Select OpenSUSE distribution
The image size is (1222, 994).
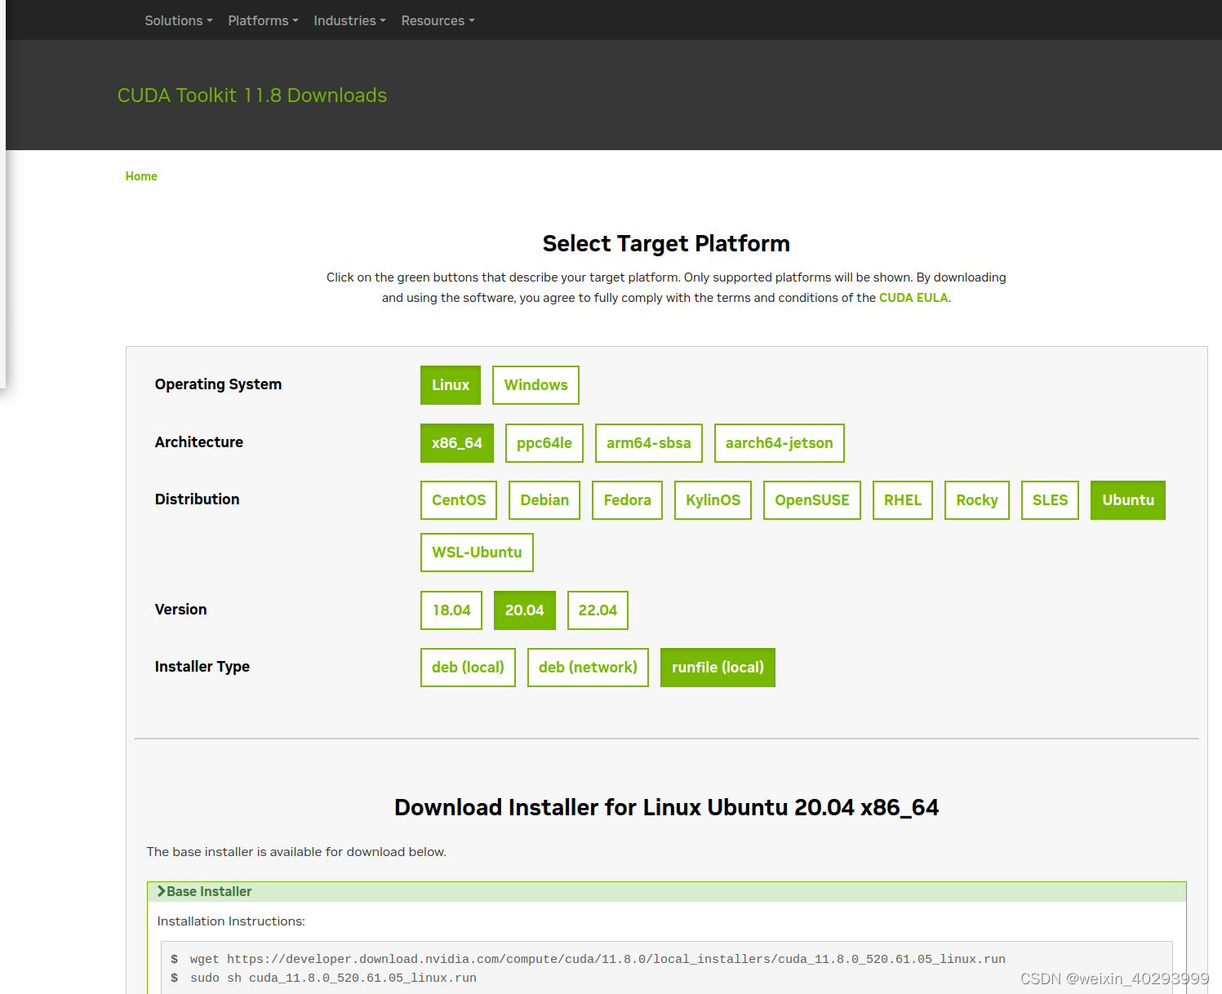pos(812,500)
